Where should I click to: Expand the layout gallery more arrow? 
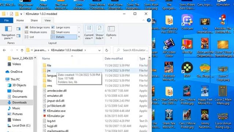tap(79, 37)
